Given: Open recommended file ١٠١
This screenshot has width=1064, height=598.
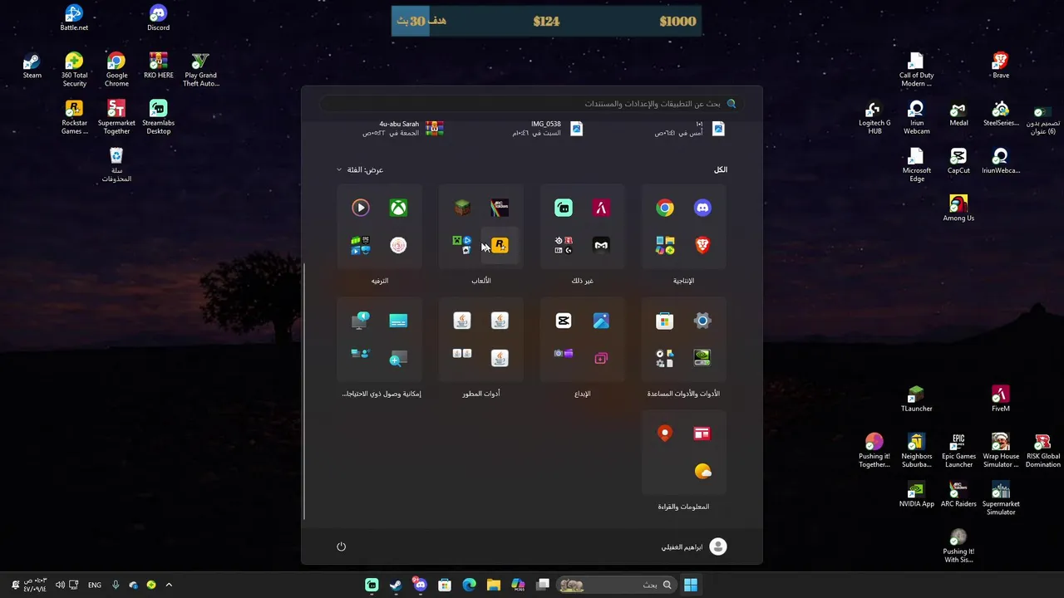Looking at the screenshot, I should [x=690, y=128].
